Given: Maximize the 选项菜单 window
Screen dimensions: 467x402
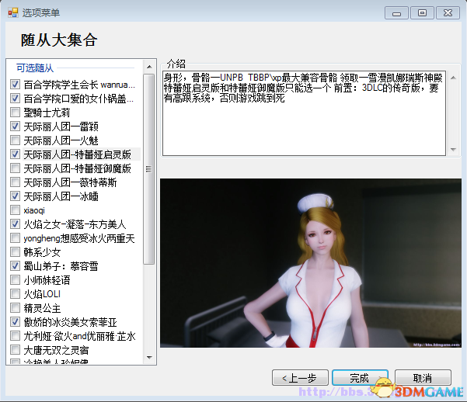Looking at the screenshot, I should click(x=422, y=13).
